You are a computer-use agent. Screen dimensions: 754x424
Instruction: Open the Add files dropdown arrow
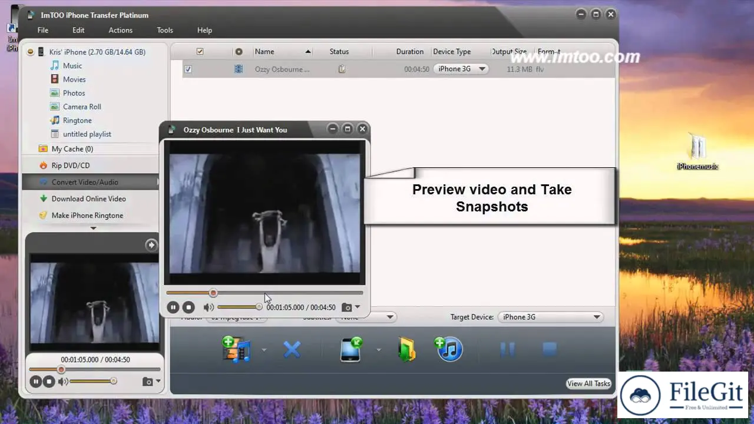click(x=264, y=350)
